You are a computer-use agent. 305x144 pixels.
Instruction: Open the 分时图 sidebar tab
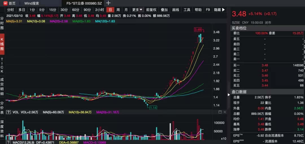[2, 23]
